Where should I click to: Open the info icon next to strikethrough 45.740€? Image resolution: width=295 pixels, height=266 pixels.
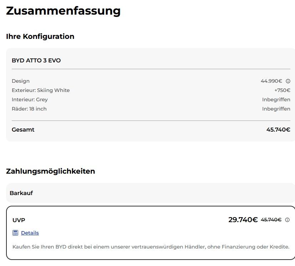tap(287, 220)
